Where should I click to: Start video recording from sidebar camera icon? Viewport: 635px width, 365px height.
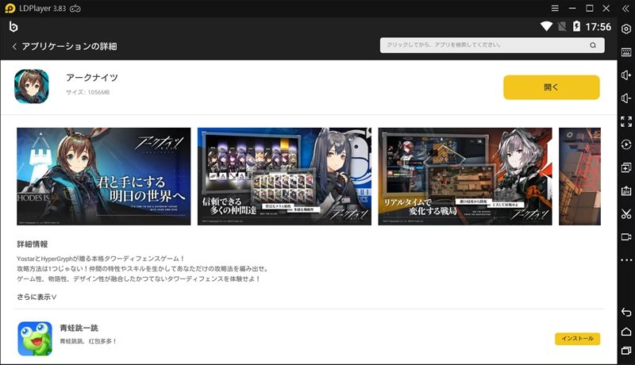[626, 236]
